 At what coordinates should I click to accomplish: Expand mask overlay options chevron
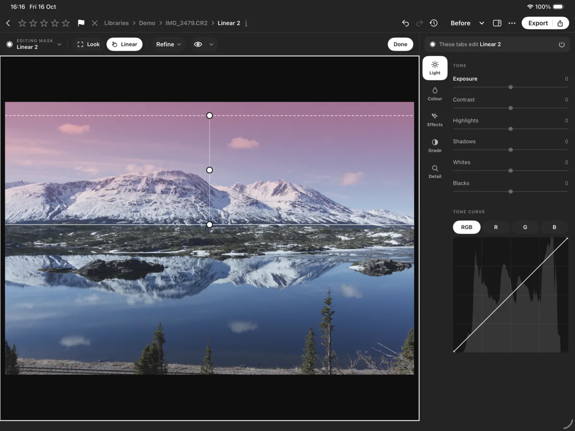tap(211, 44)
